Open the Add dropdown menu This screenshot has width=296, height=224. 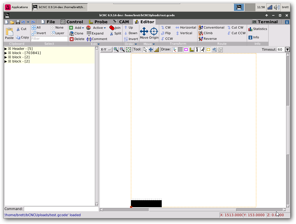pyautogui.click(x=77, y=28)
